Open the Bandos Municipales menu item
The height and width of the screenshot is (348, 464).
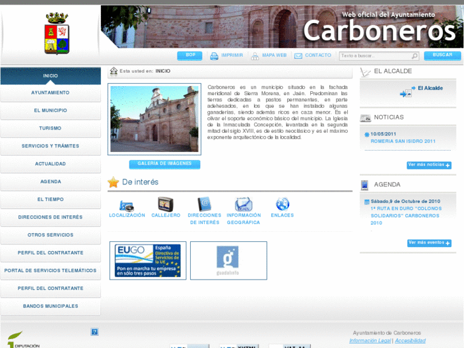click(50, 306)
